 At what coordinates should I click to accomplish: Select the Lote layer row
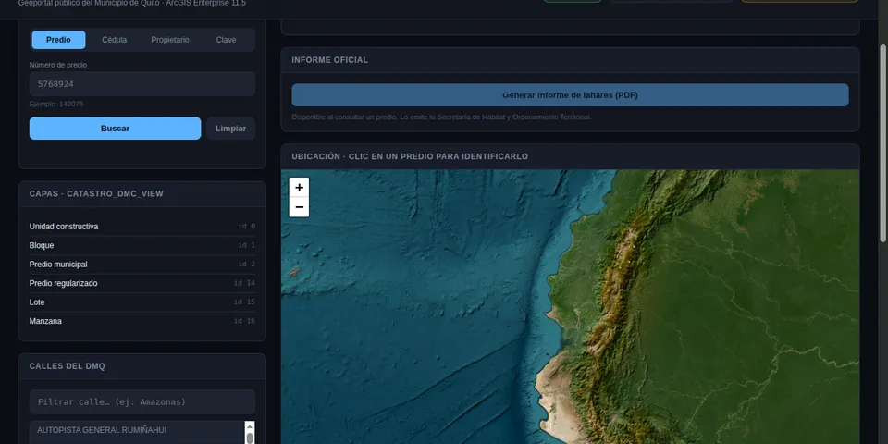pos(142,302)
